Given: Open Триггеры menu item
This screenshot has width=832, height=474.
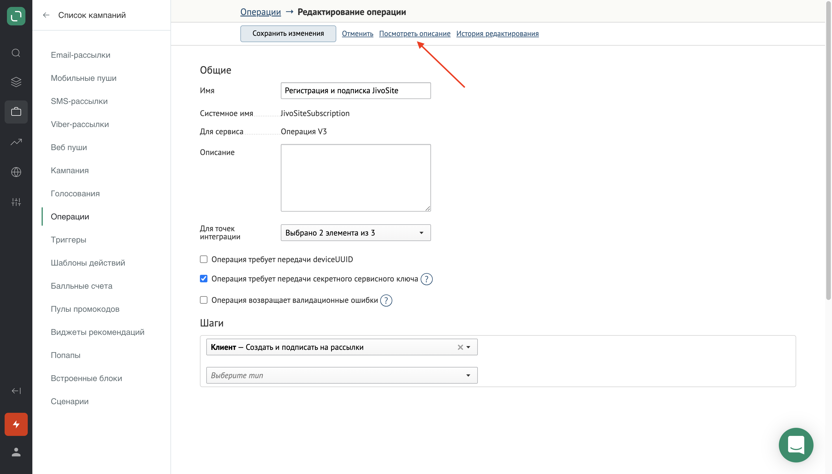Looking at the screenshot, I should [68, 240].
